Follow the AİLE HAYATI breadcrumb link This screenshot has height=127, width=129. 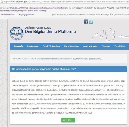click(29, 59)
